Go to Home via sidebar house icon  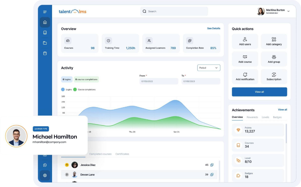click(45, 22)
